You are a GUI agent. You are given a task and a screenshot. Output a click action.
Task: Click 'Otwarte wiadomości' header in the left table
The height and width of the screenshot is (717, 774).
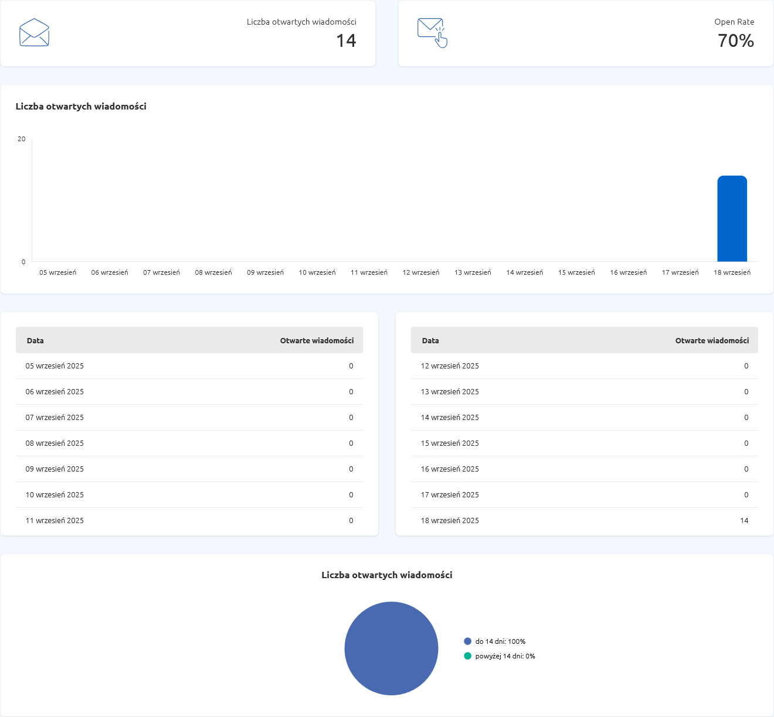click(x=317, y=340)
